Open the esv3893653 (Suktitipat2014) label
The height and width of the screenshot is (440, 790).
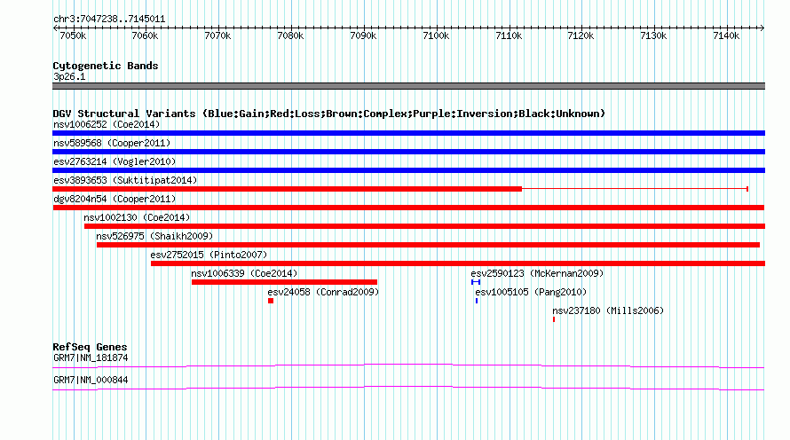click(125, 180)
